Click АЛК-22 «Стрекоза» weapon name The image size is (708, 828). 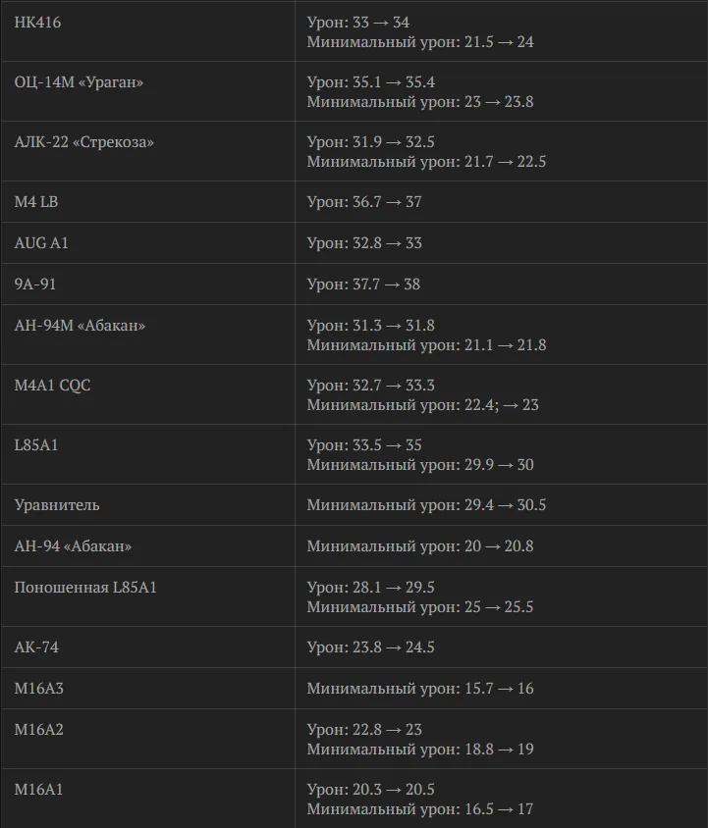click(84, 142)
